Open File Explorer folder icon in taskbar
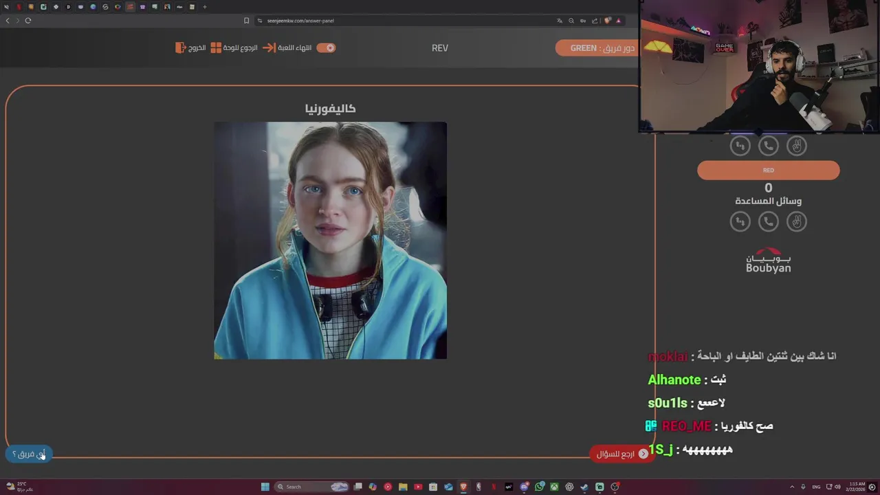Screen dimensions: 880x495 [x=403, y=487]
